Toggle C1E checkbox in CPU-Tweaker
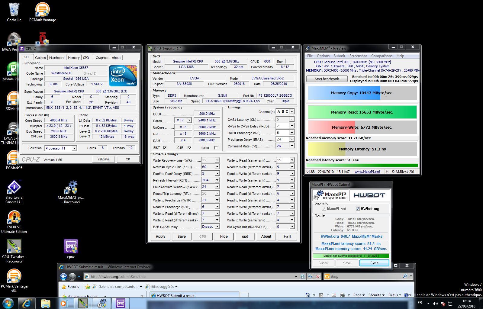The image size is (483, 309). tap(189, 148)
